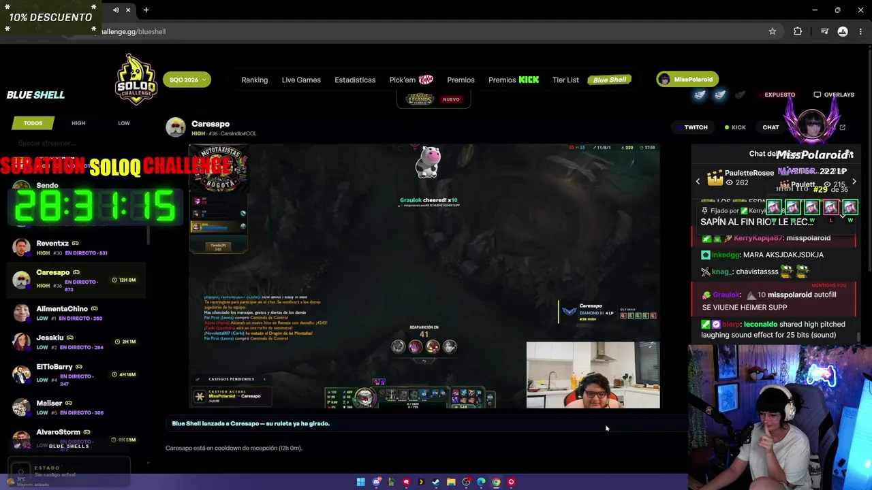Open File Explorer from the taskbar
Viewport: 872px width, 490px height.
[451, 482]
